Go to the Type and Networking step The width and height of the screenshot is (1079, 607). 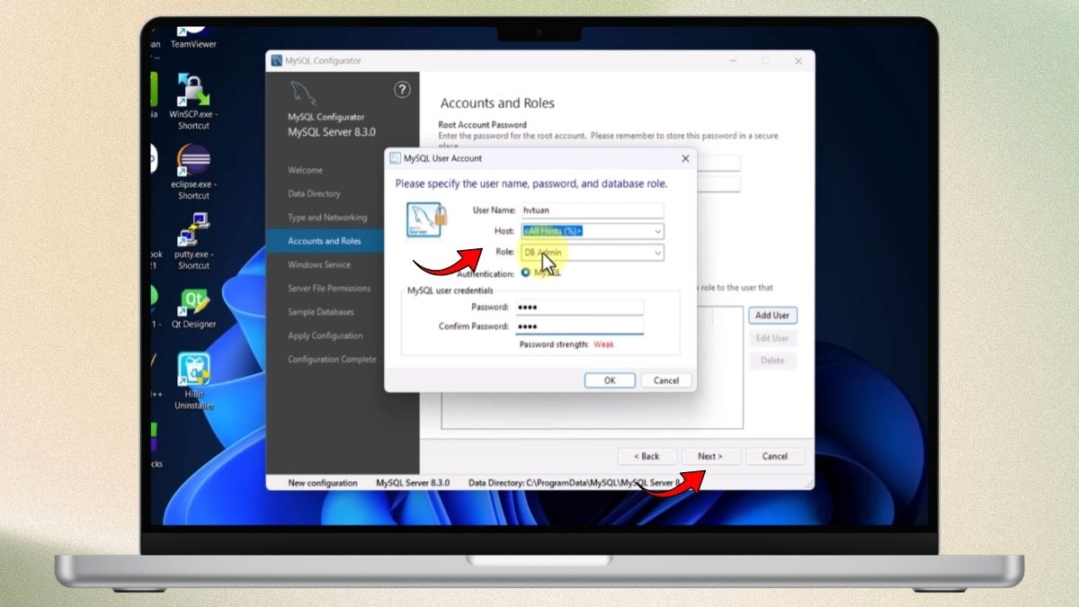(x=327, y=218)
